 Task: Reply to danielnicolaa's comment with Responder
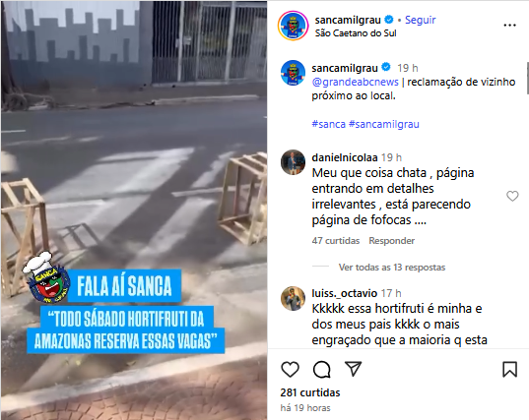click(x=391, y=241)
